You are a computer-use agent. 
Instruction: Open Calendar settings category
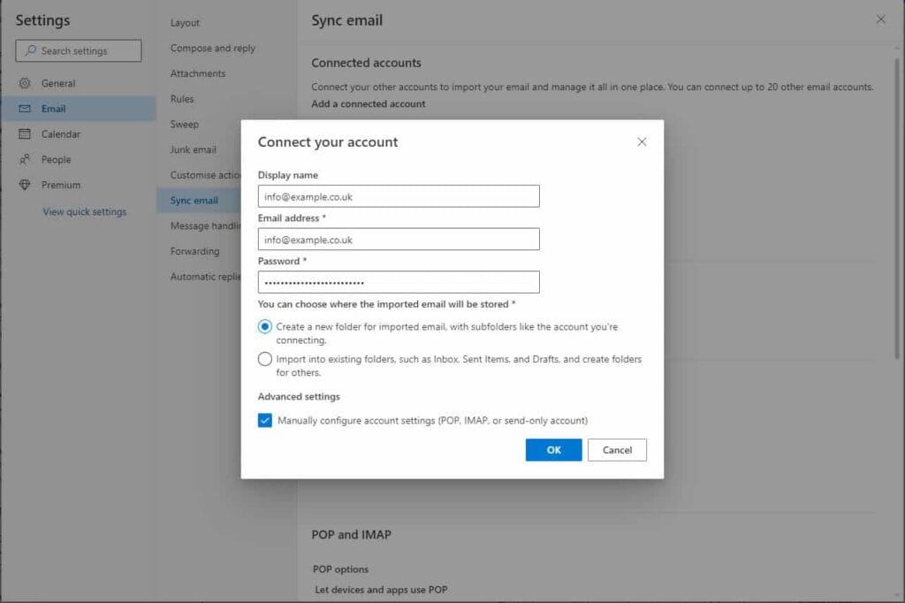pos(79,134)
